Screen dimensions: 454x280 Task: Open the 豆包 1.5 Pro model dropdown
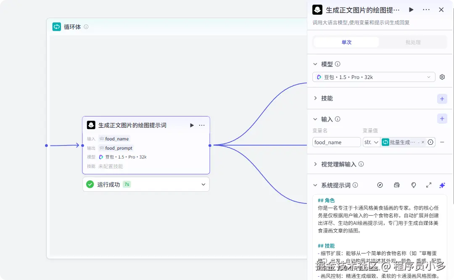(x=373, y=77)
